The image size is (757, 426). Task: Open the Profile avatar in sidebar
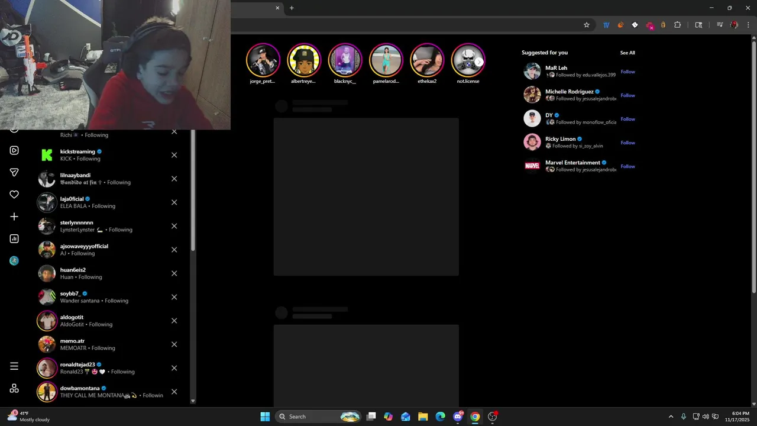click(14, 261)
